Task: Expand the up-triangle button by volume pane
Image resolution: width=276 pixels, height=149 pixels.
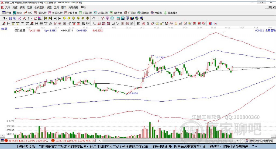Action: tap(2, 136)
